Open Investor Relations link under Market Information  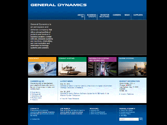click(127, 94)
